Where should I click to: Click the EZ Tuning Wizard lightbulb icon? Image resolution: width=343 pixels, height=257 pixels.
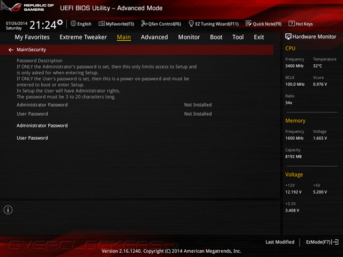coord(191,24)
